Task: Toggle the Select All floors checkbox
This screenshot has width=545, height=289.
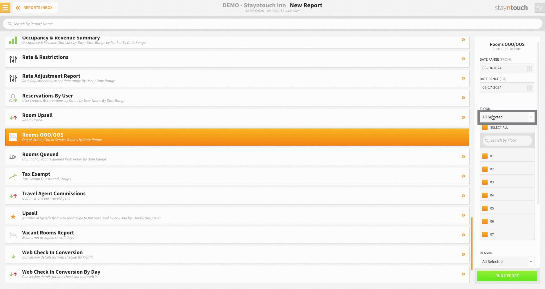Action: click(485, 127)
